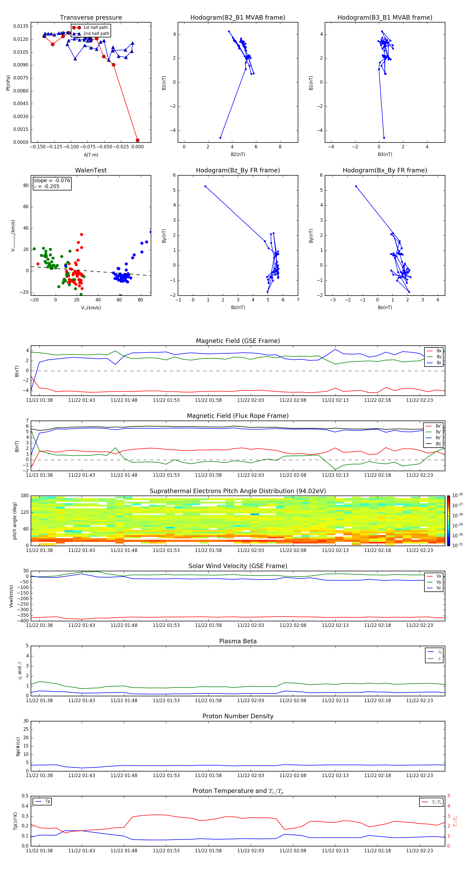Select the By entry in GSE legend
This screenshot has height=874, width=476.
pos(434,356)
